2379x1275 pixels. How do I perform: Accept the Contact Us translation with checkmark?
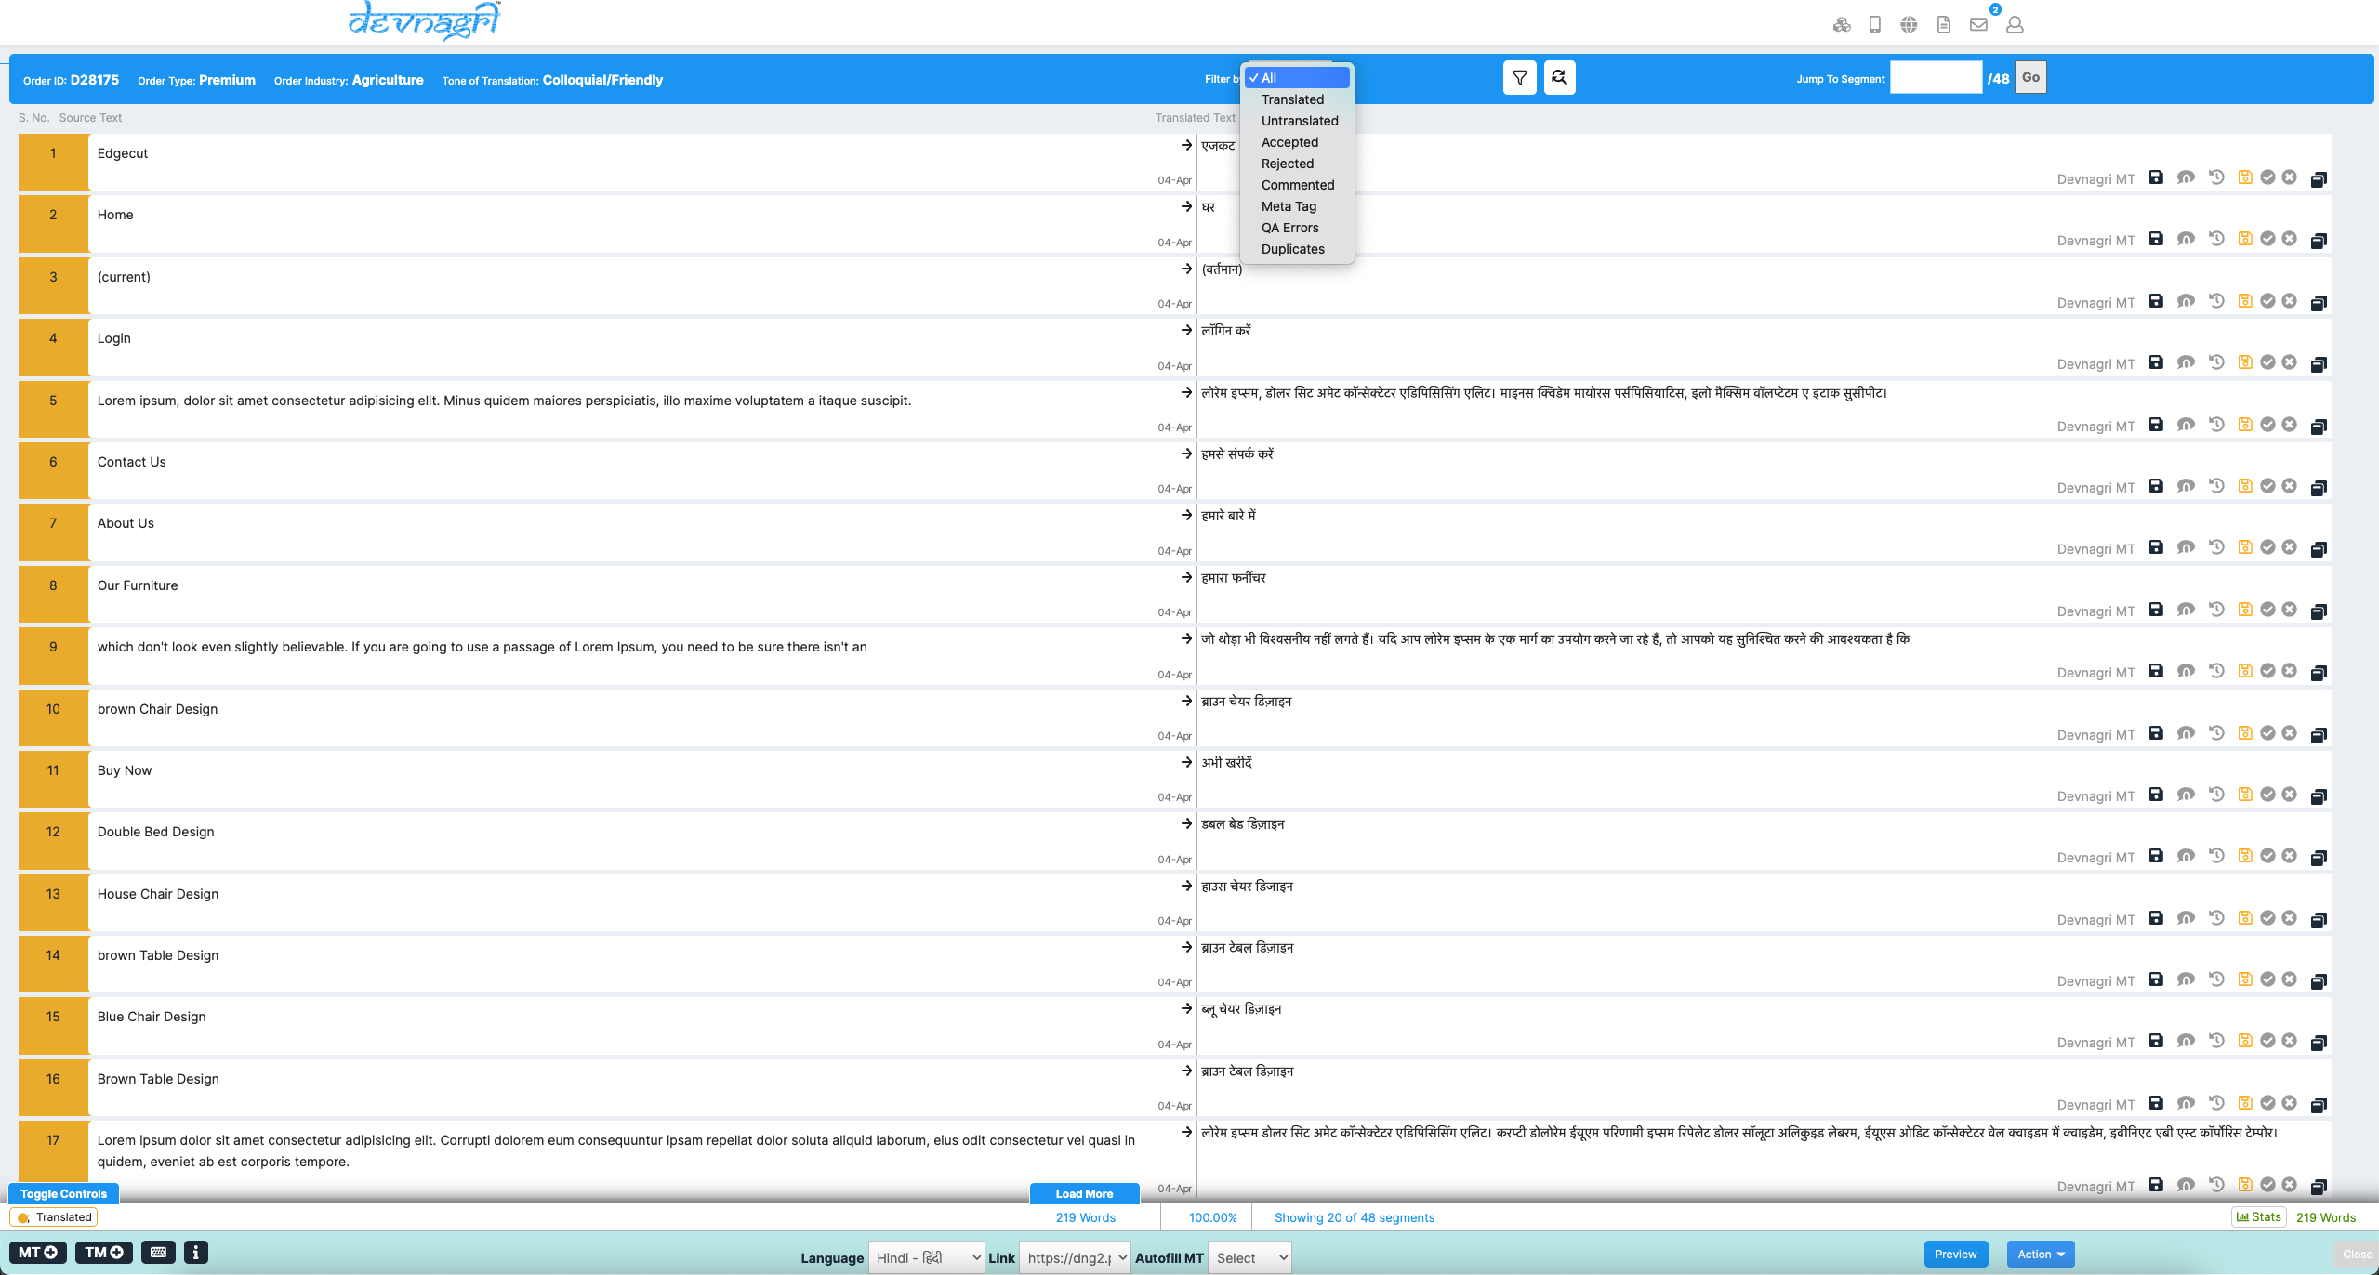2268,486
